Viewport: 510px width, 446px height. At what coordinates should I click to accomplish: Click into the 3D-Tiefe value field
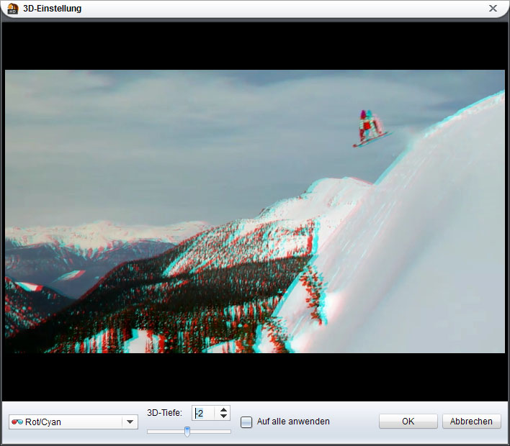[x=203, y=414]
